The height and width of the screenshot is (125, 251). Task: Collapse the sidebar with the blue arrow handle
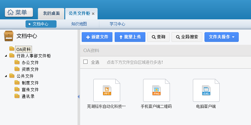78,97
